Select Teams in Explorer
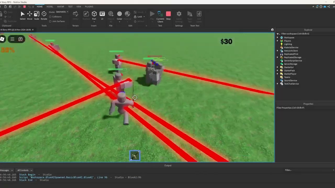 click(x=287, y=77)
